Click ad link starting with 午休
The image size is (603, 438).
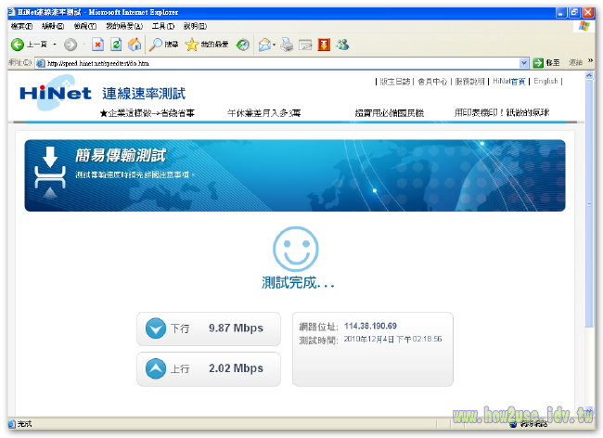pyautogui.click(x=263, y=113)
